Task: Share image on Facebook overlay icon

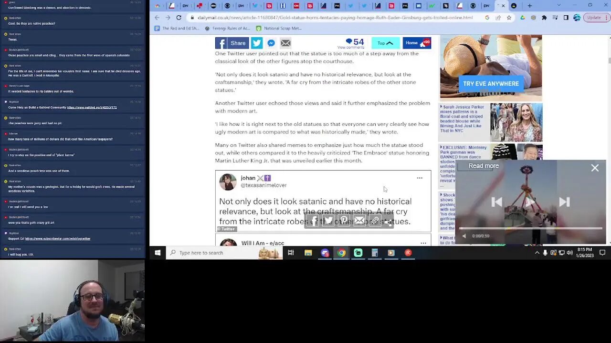Action: 312,221
